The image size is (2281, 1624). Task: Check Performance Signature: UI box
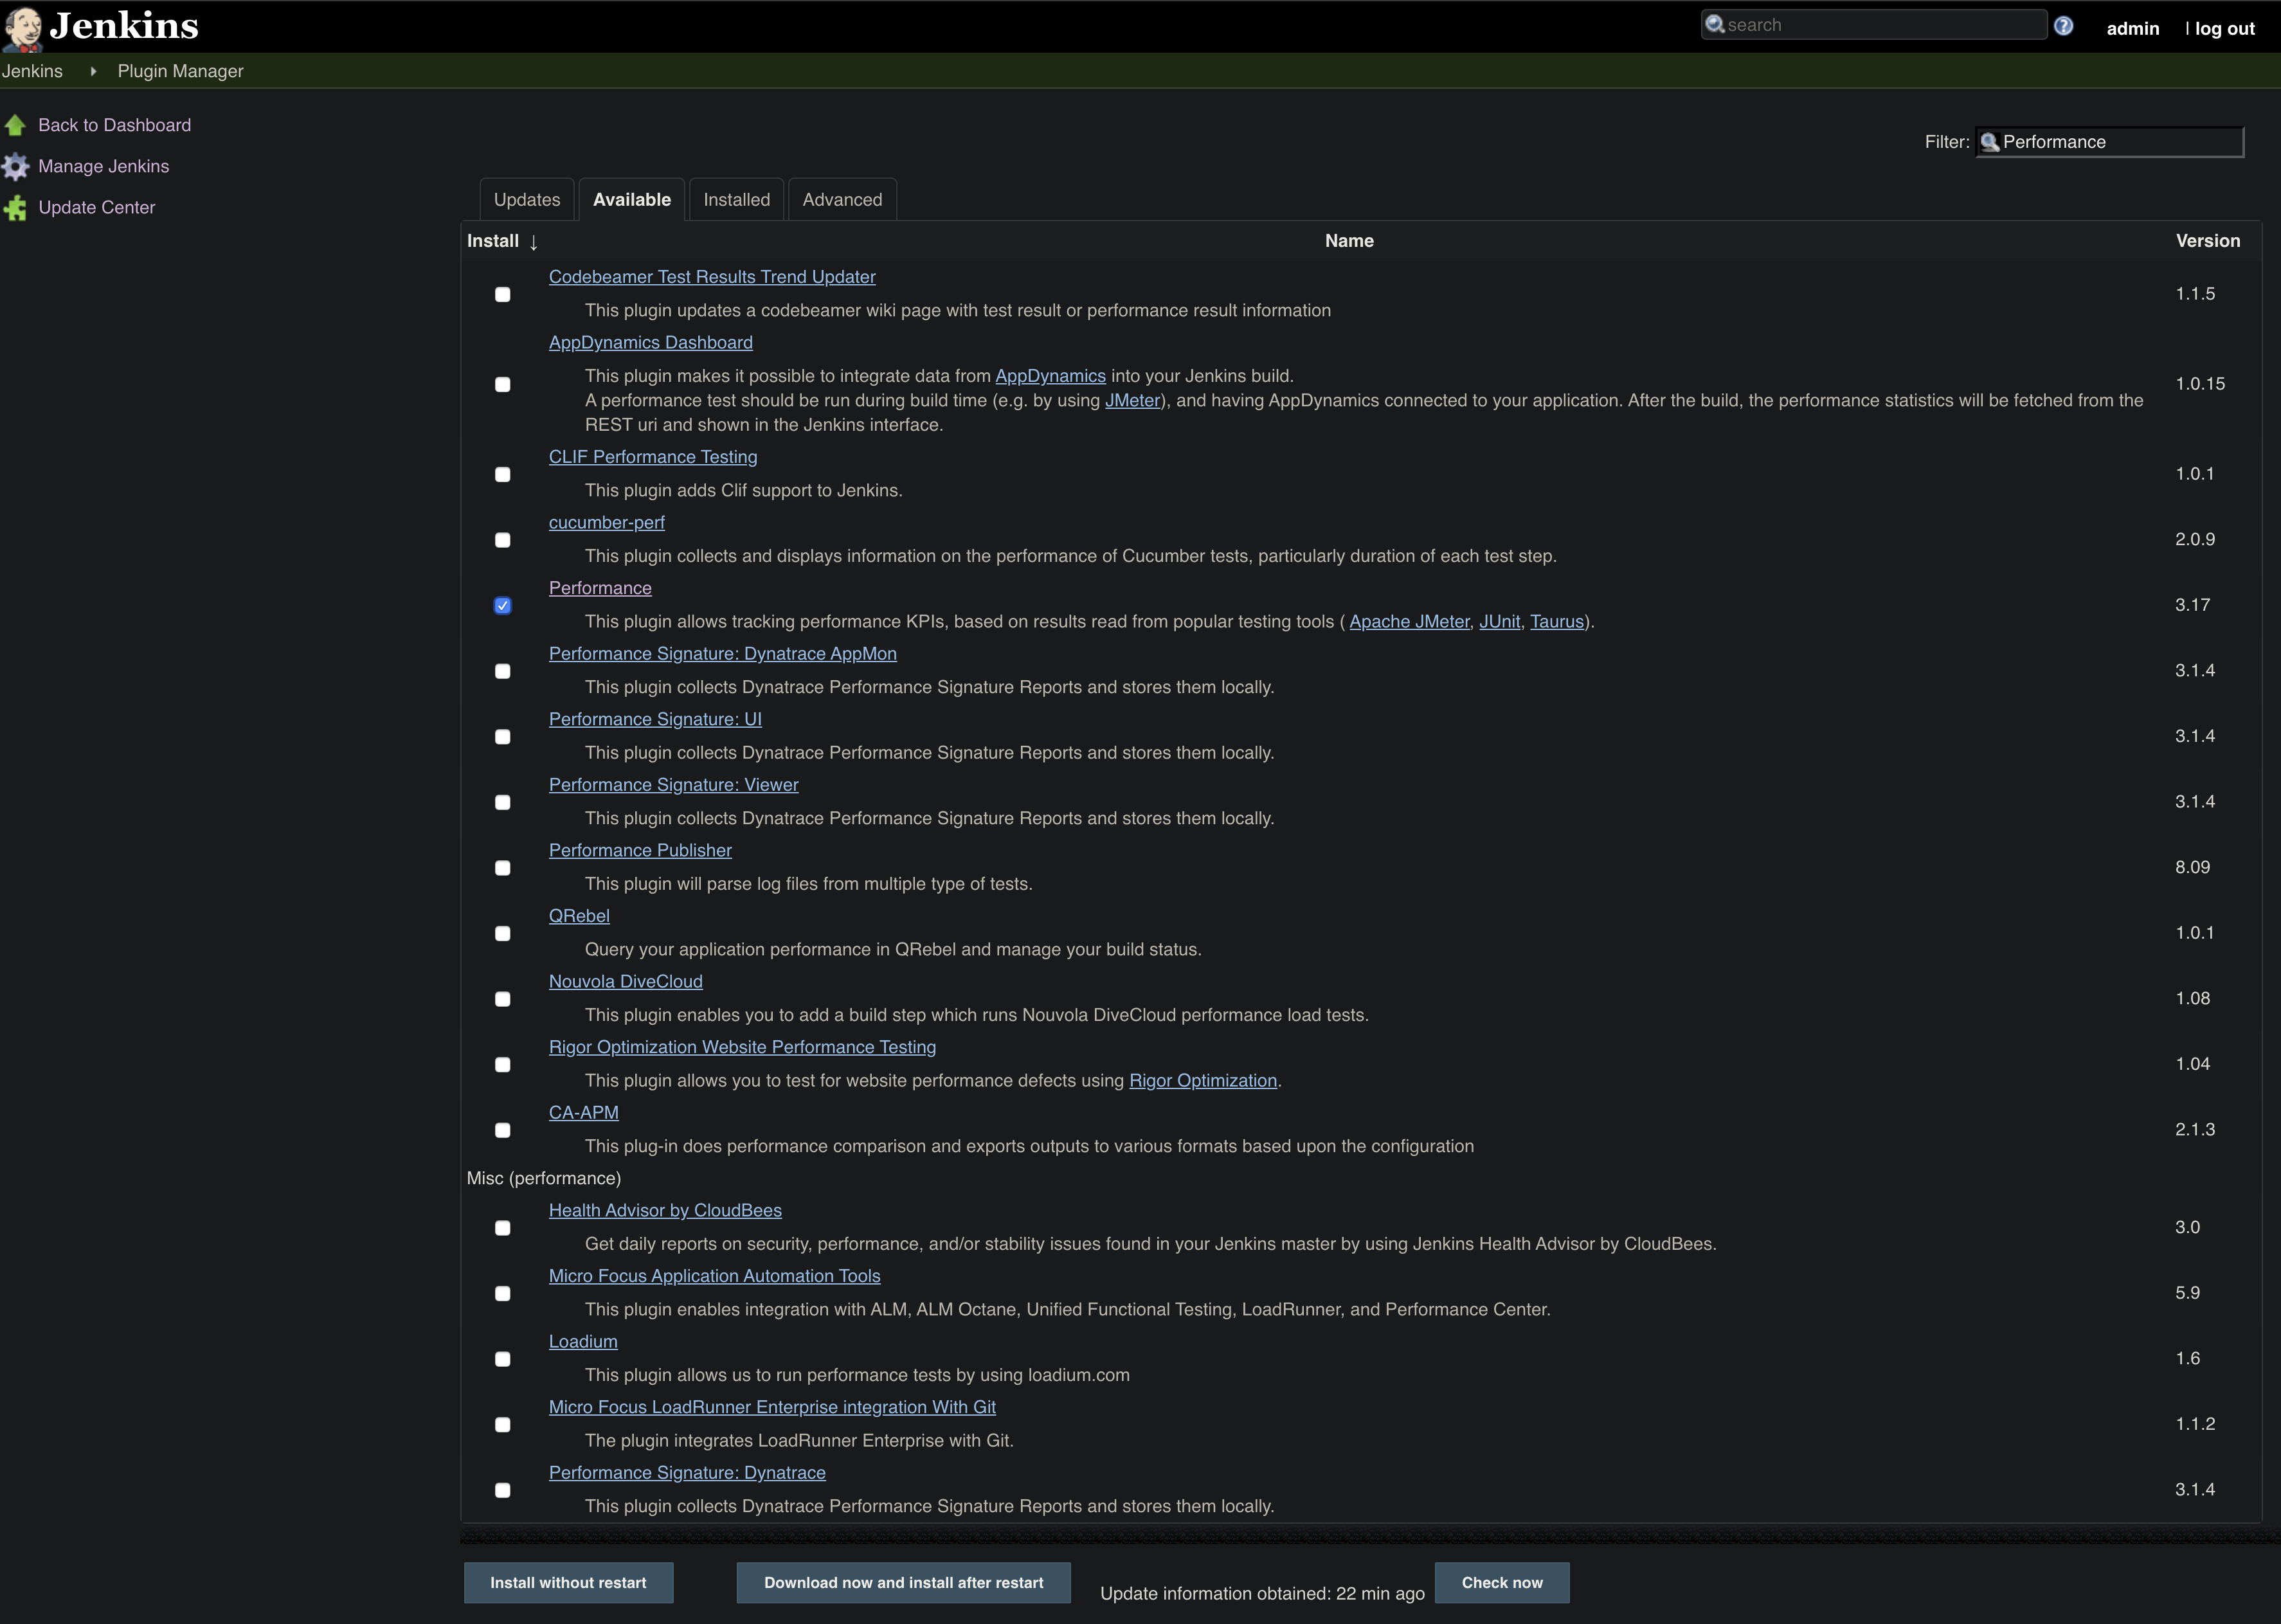tap(503, 737)
